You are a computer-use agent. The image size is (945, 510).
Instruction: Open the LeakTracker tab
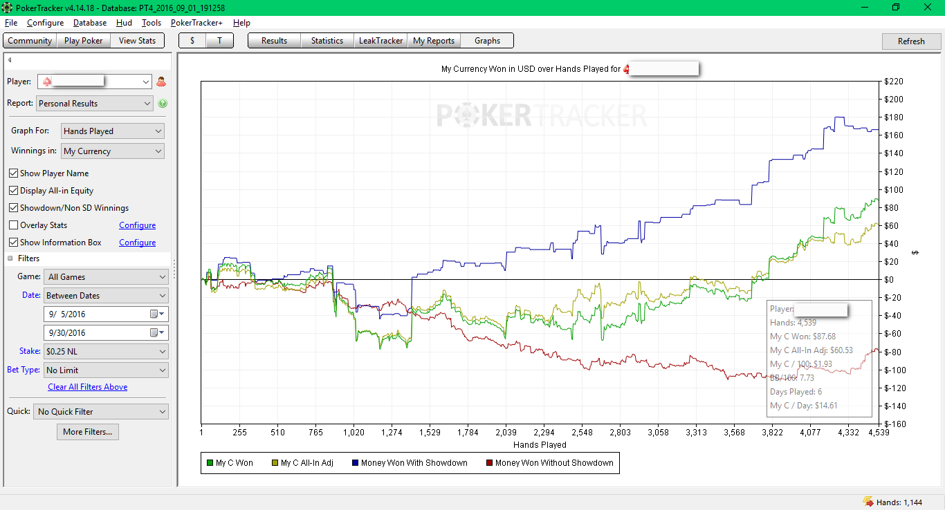[380, 41]
